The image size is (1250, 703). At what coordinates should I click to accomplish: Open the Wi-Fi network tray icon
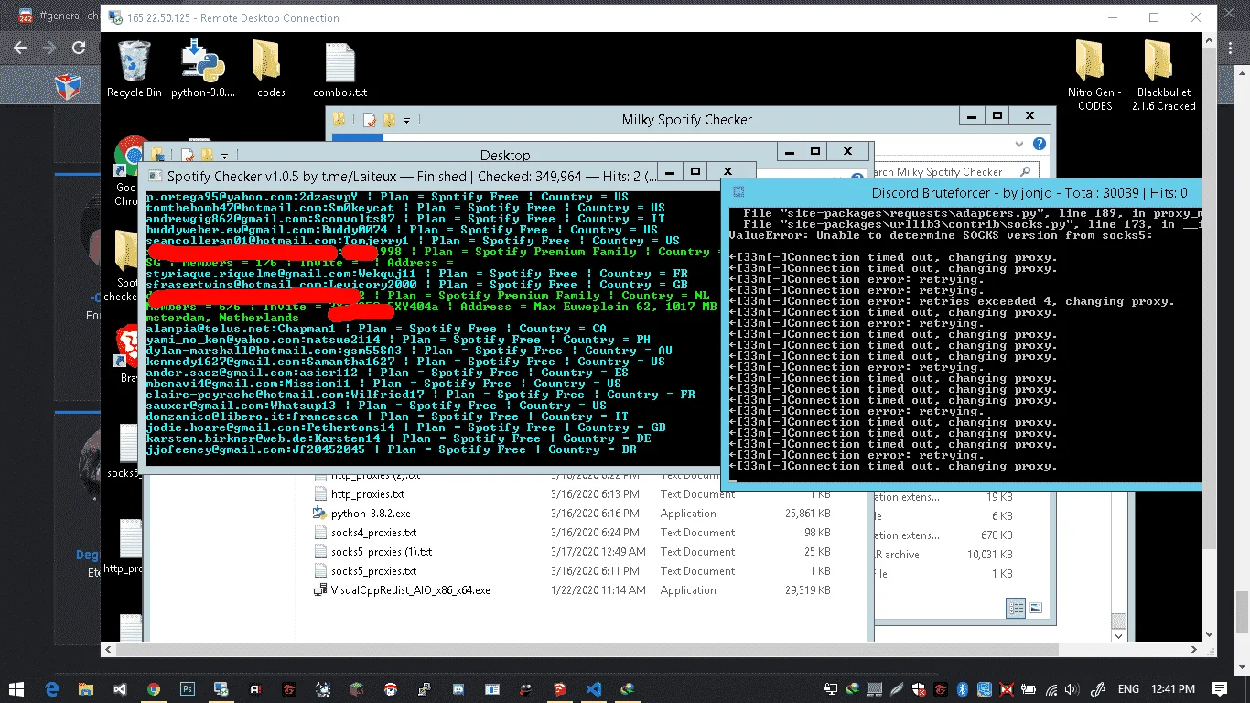[x=1050, y=688]
